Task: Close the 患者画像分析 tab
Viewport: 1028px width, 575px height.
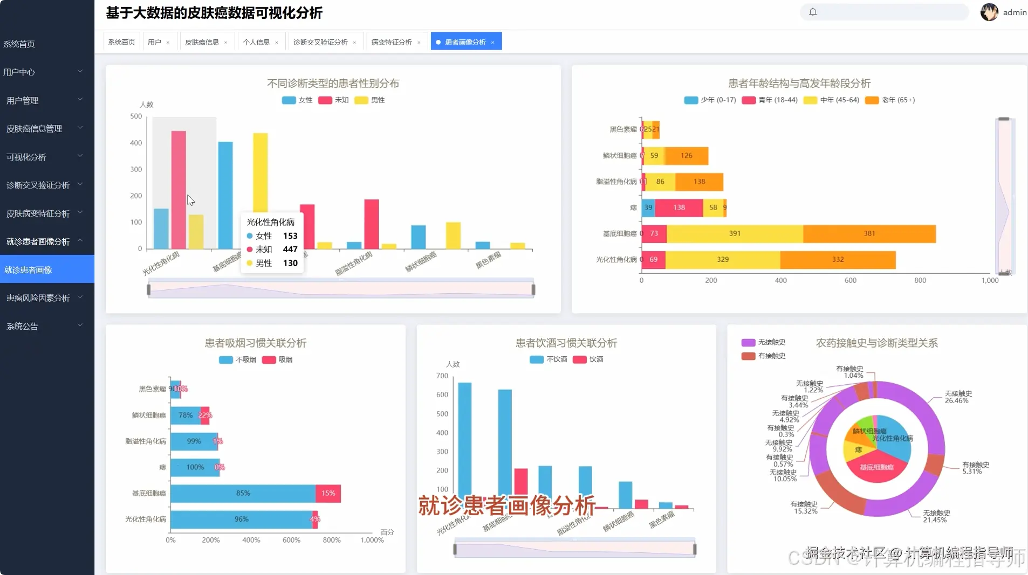Action: point(492,42)
